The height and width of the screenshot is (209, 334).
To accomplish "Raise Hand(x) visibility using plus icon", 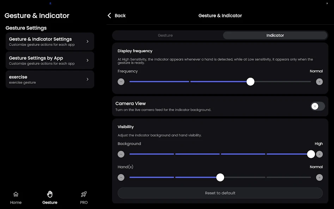I will (319, 177).
